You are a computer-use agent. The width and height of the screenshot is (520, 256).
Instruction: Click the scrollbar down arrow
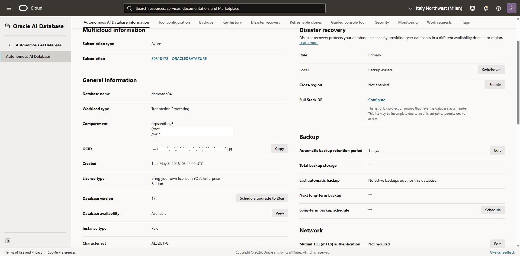pyautogui.click(x=518, y=245)
